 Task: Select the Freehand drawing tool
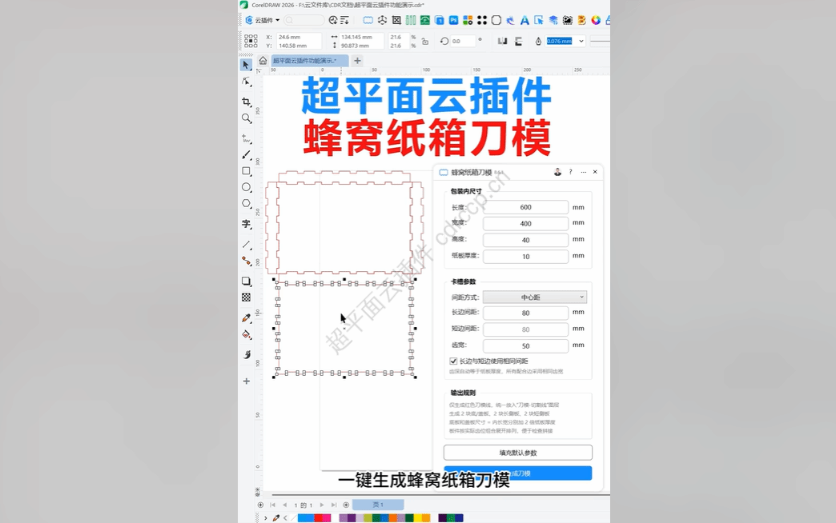pyautogui.click(x=246, y=138)
